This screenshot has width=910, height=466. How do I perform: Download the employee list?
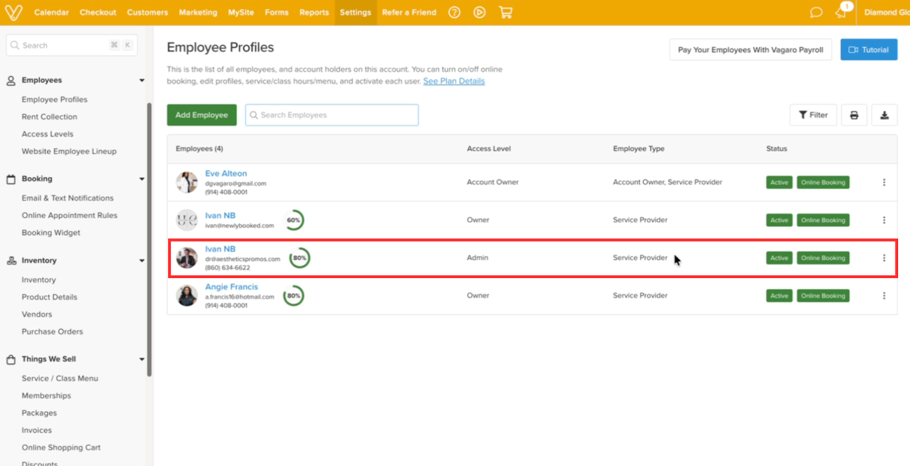click(884, 115)
